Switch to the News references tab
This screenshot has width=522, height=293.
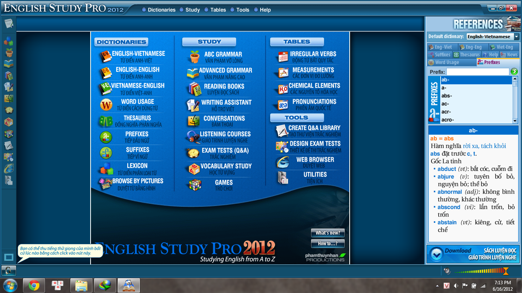[509, 55]
